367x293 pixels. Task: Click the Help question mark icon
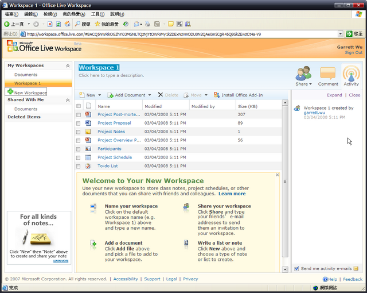pos(325,279)
